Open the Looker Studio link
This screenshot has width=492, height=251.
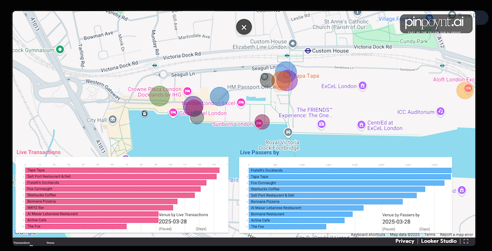point(439,241)
